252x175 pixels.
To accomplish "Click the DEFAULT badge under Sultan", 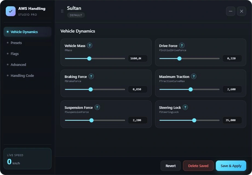I will point(76,15).
